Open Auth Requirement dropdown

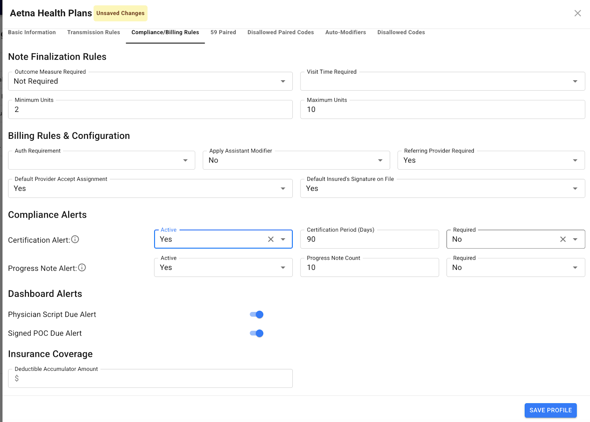pyautogui.click(x=101, y=160)
